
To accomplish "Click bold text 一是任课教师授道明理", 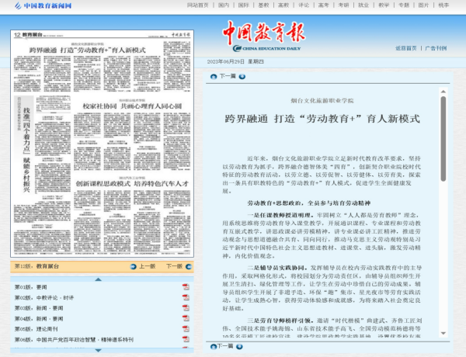I will [280, 215].
